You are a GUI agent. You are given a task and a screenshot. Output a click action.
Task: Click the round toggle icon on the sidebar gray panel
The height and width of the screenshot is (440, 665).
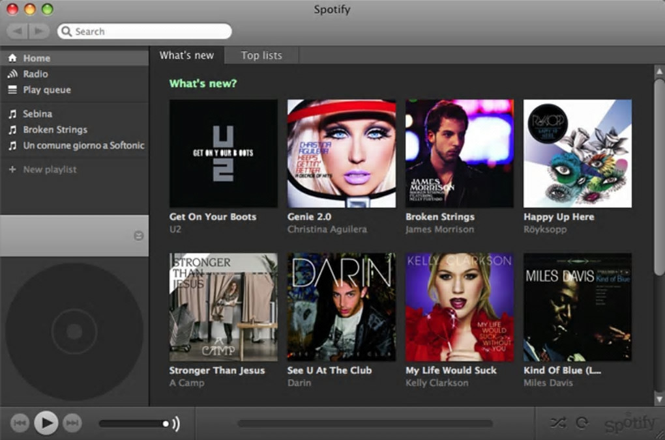coord(139,236)
